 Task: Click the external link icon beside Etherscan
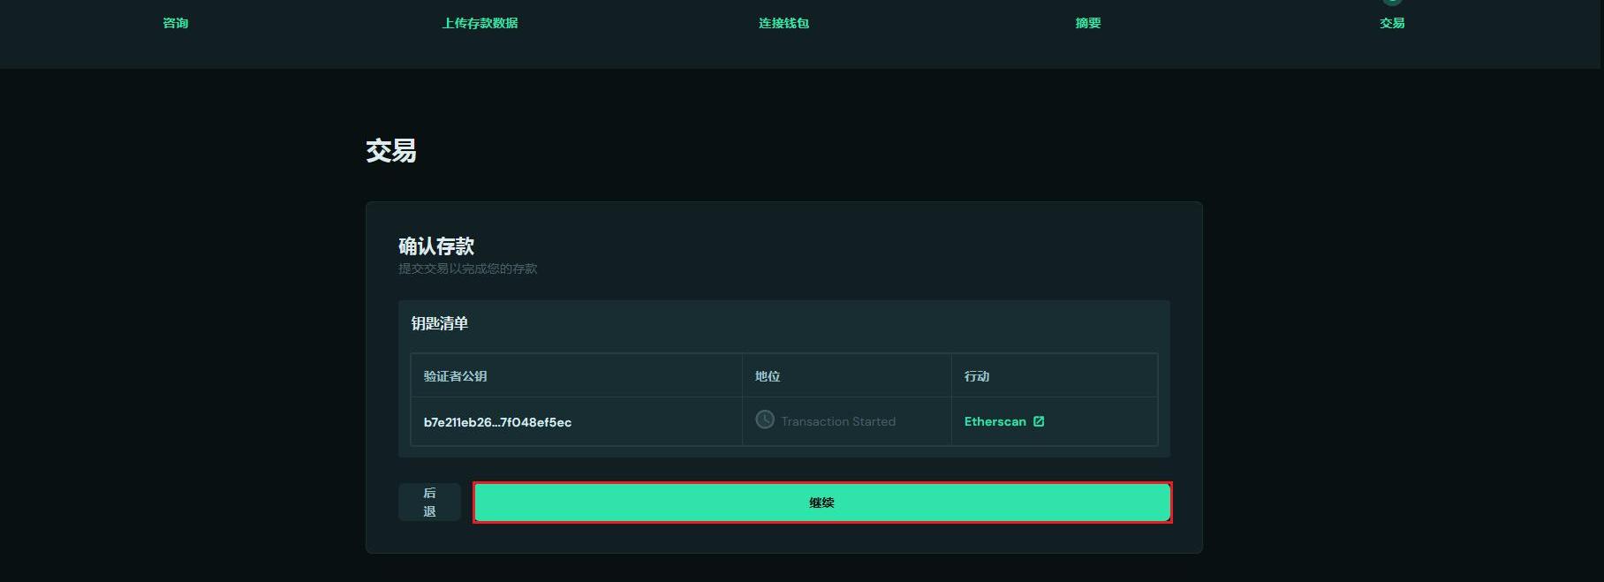click(1039, 421)
